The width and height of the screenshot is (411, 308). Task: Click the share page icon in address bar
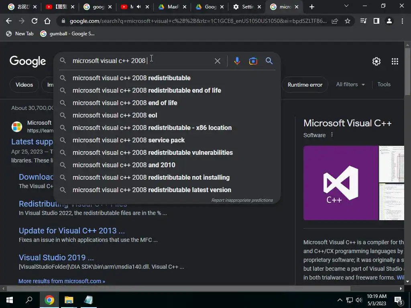coord(335,21)
